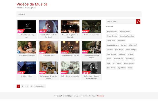Click the magnifier search button
Image resolution: width=158 pixels, height=105 pixels.
[138, 22]
